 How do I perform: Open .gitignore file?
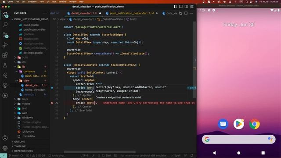(x=28, y=132)
